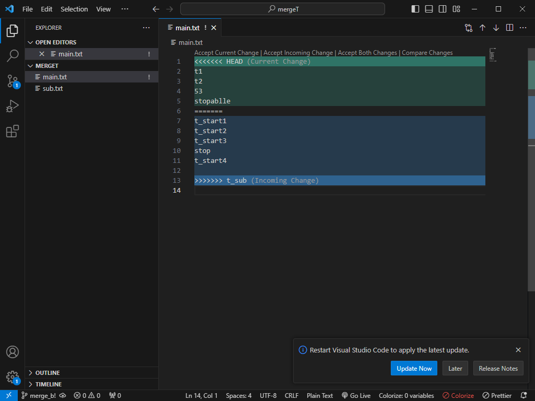Open Source Control view with badge
The width and height of the screenshot is (535, 401).
coord(13,81)
